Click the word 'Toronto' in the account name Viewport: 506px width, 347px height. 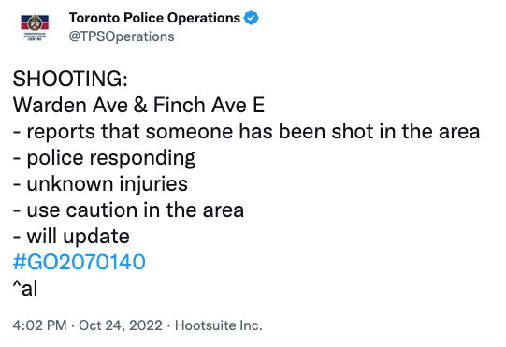coord(94,18)
